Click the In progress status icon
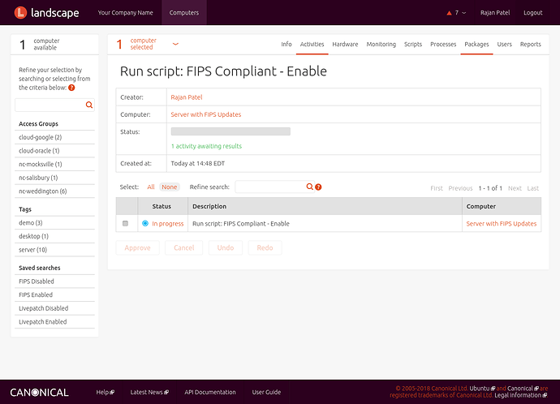 point(145,223)
